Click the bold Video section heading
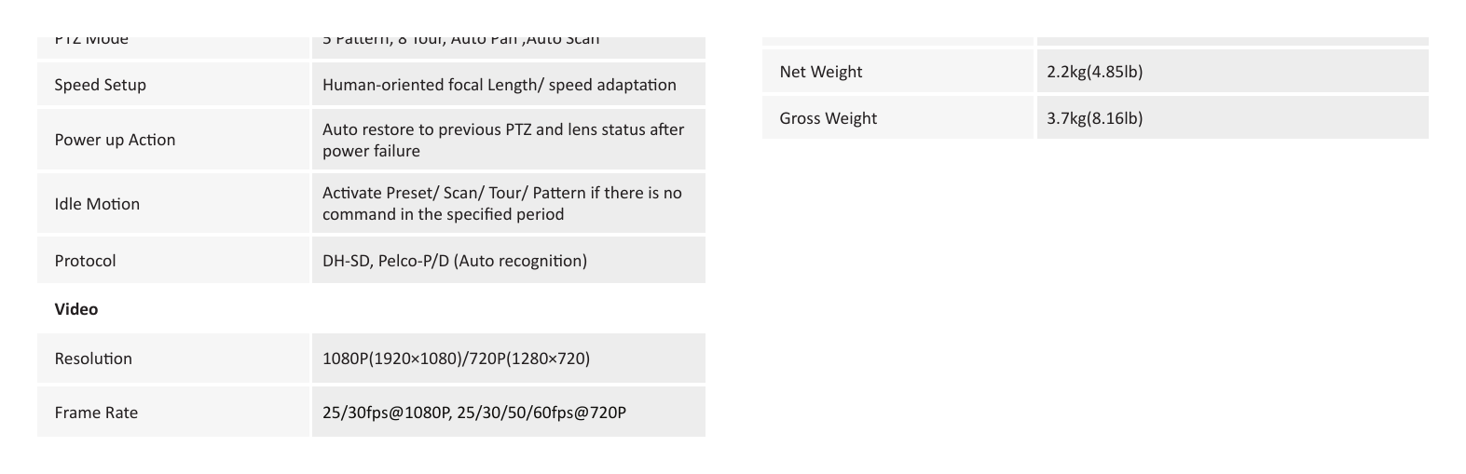1466x474 pixels. (76, 309)
